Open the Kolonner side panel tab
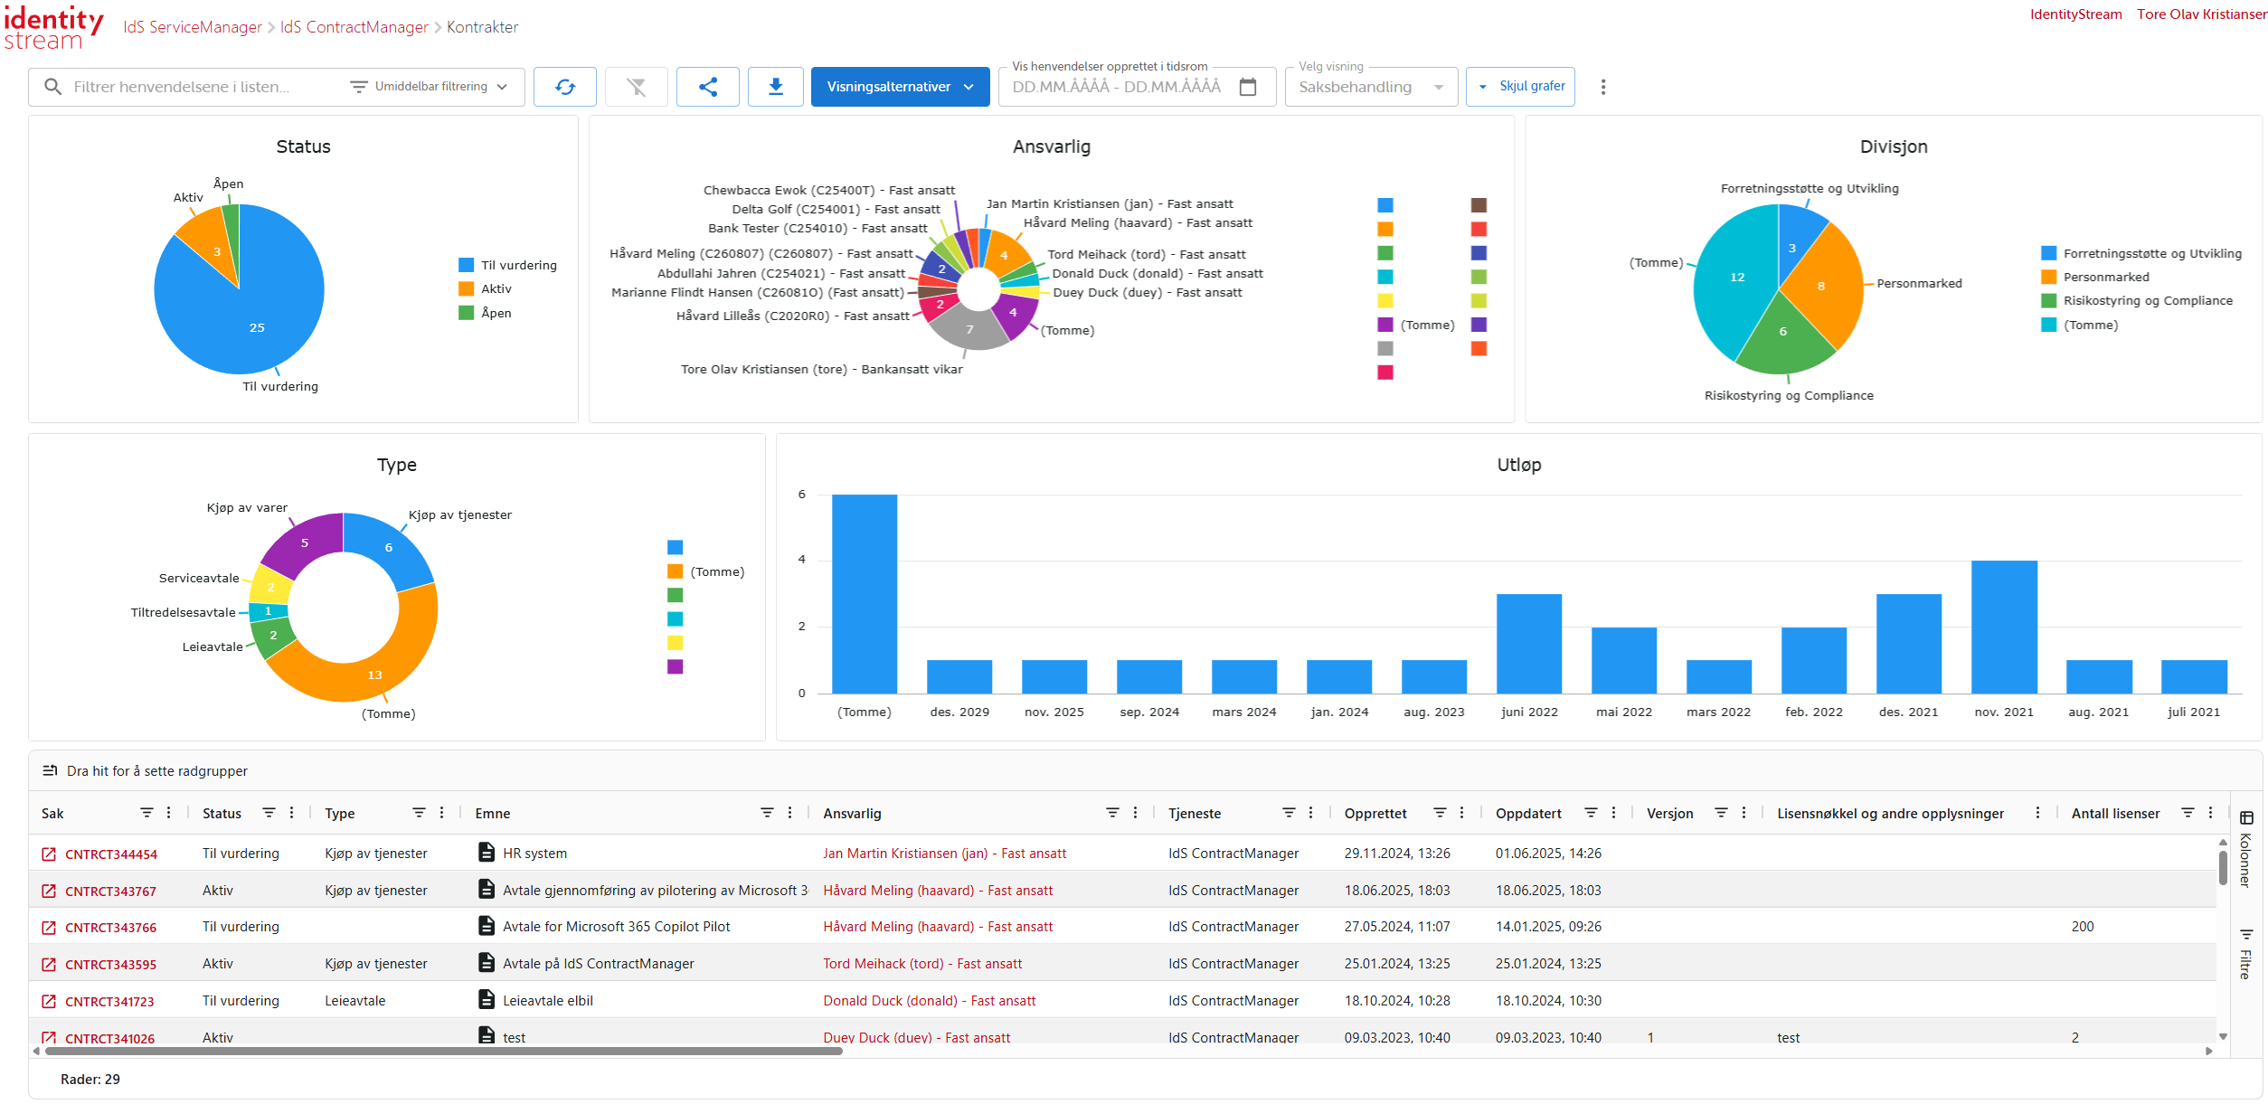 coord(2245,850)
